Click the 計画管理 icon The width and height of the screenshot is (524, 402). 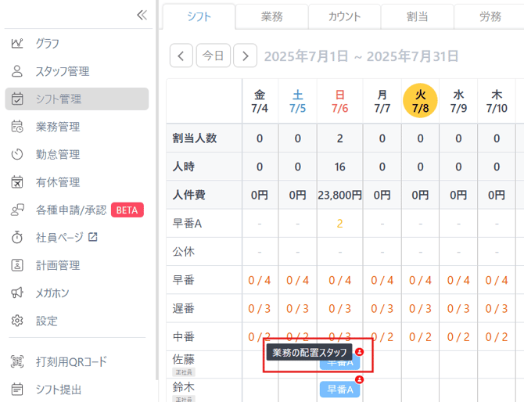(x=18, y=265)
